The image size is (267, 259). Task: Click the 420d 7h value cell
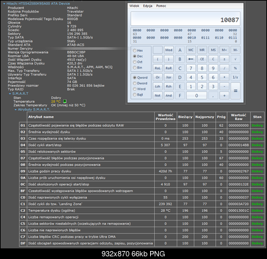coord(165,171)
